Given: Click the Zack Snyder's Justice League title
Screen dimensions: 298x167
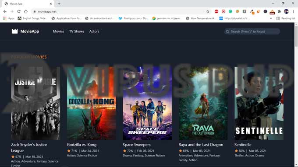Looking at the screenshot, I should click(x=29, y=147).
